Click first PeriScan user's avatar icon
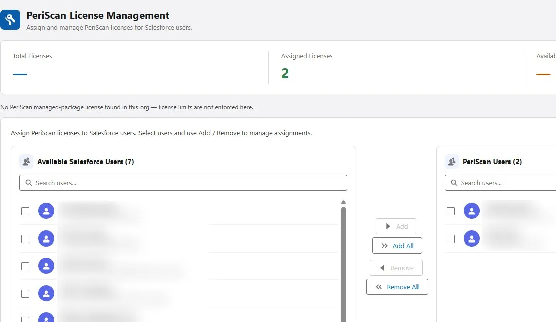556x322 pixels. click(x=472, y=211)
